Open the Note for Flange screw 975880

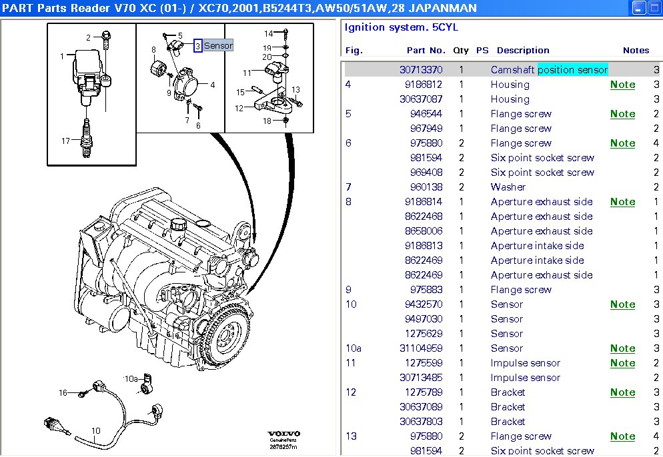(622, 143)
